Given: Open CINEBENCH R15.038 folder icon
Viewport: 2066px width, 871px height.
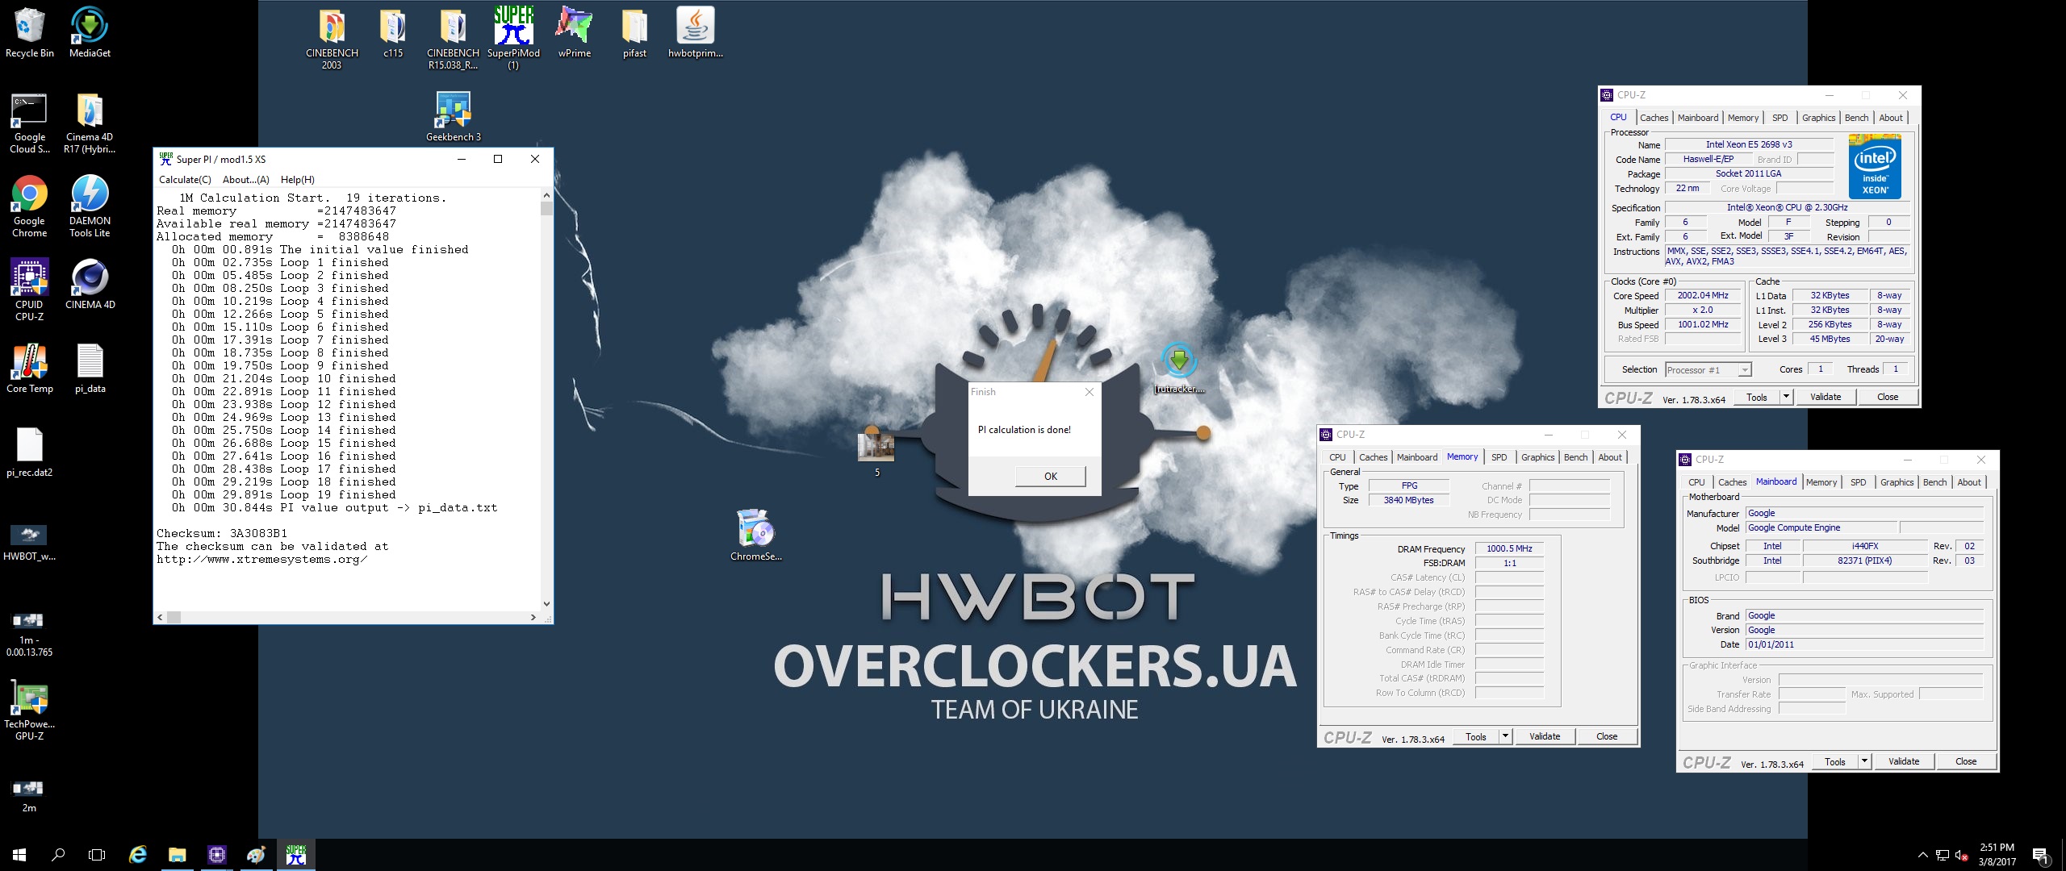Looking at the screenshot, I should point(453,37).
